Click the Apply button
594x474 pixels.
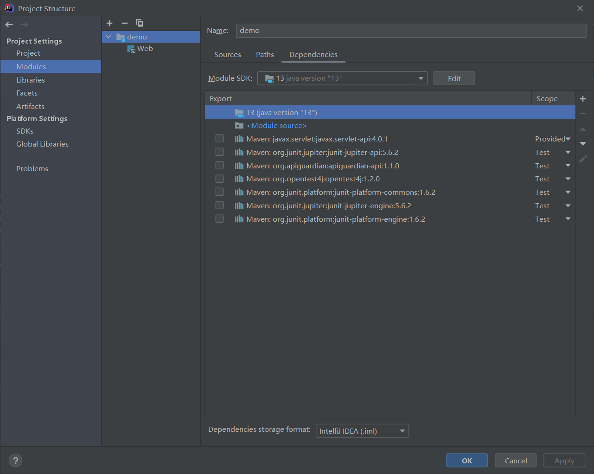[x=564, y=461]
